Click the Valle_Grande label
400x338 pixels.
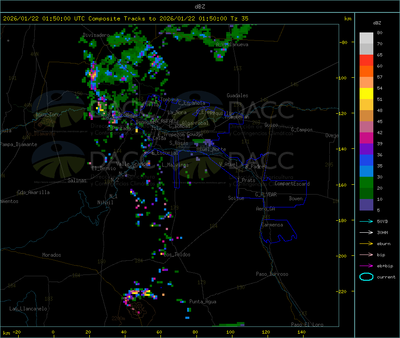click(x=131, y=164)
